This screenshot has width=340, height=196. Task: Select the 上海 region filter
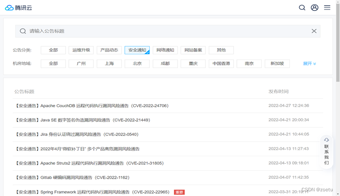coord(109,64)
